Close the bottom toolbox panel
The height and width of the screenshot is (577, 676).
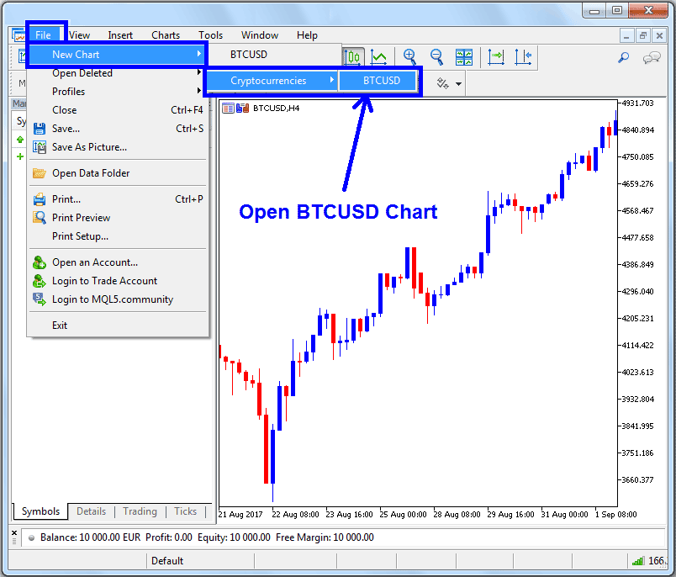click(14, 533)
